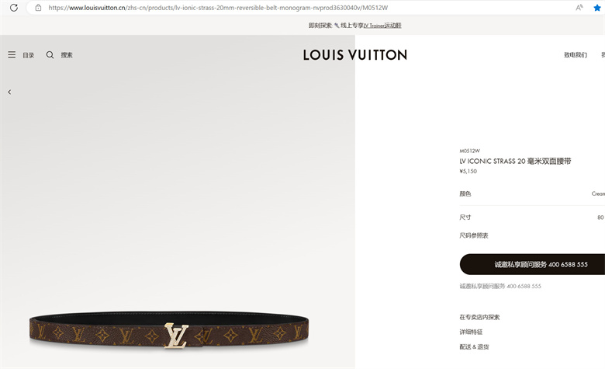Reload the page with browser refresh icon
605x369 pixels.
pos(14,8)
